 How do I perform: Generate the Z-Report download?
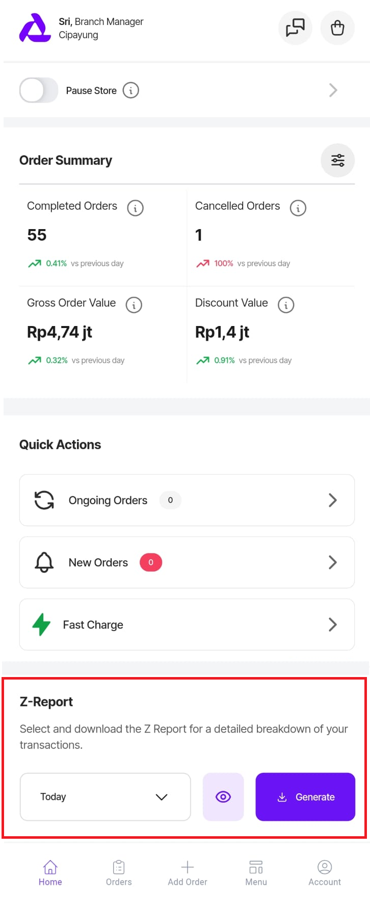tap(305, 796)
